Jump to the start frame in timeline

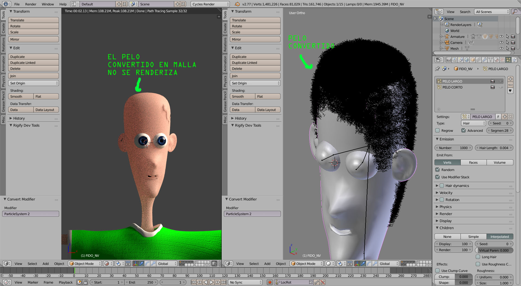[x=193, y=282]
